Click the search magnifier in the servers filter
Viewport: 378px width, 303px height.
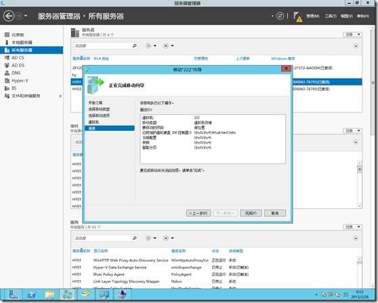135,45
